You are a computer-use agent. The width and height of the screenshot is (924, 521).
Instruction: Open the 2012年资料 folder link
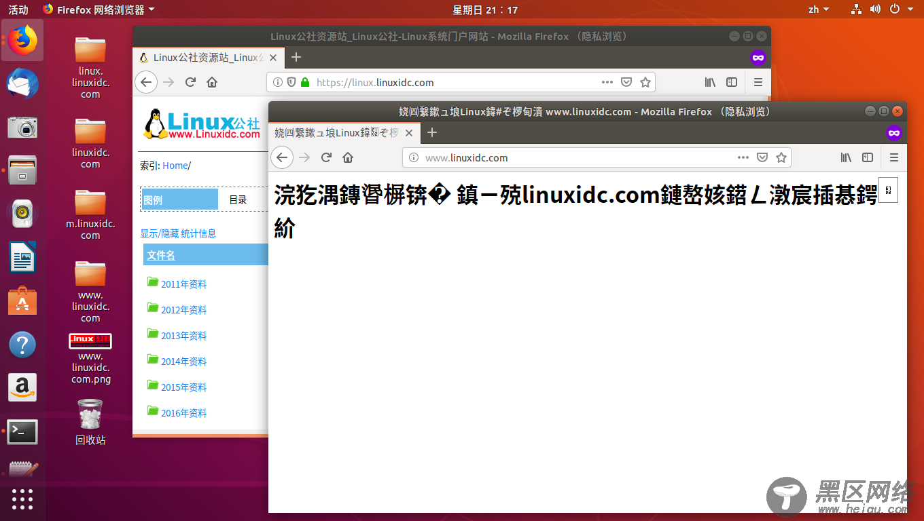point(183,310)
